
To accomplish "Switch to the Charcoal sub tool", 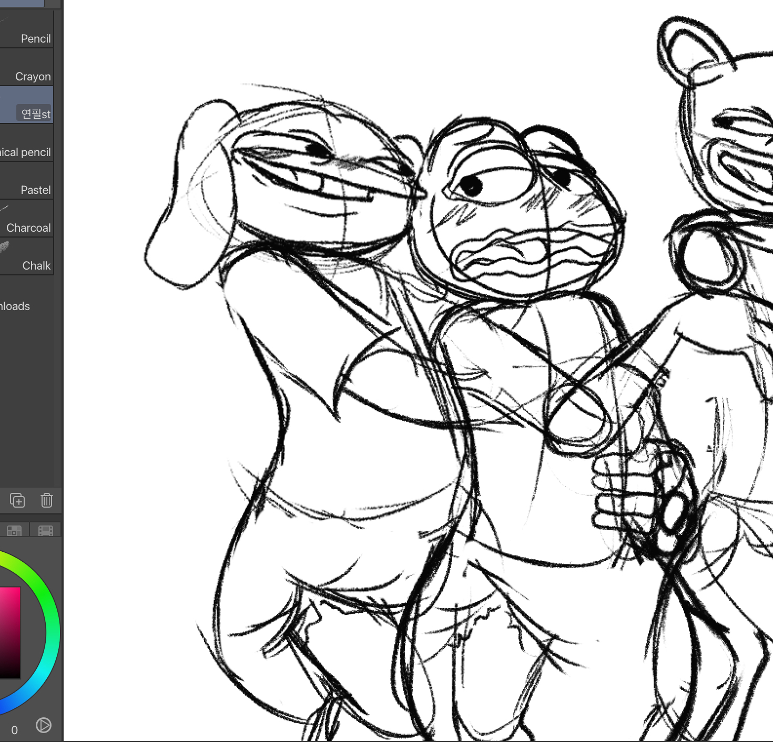I will tap(26, 219).
